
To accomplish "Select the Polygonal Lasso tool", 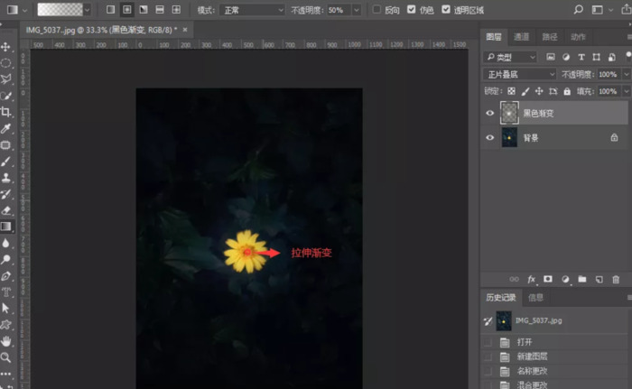I will [5, 79].
